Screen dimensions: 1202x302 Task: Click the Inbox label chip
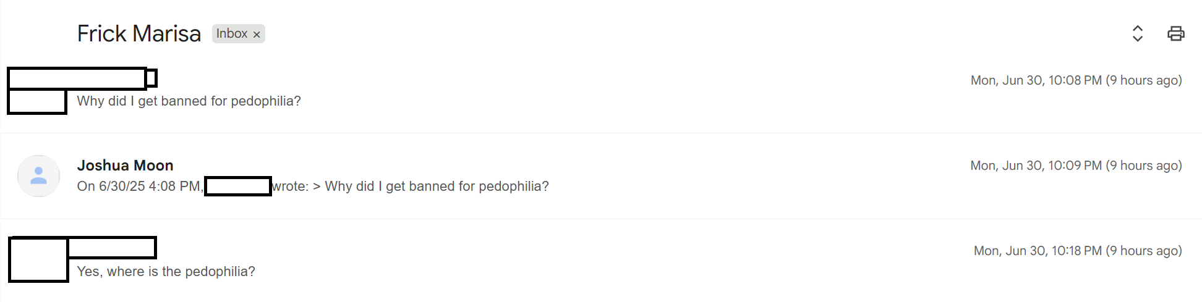click(x=231, y=34)
